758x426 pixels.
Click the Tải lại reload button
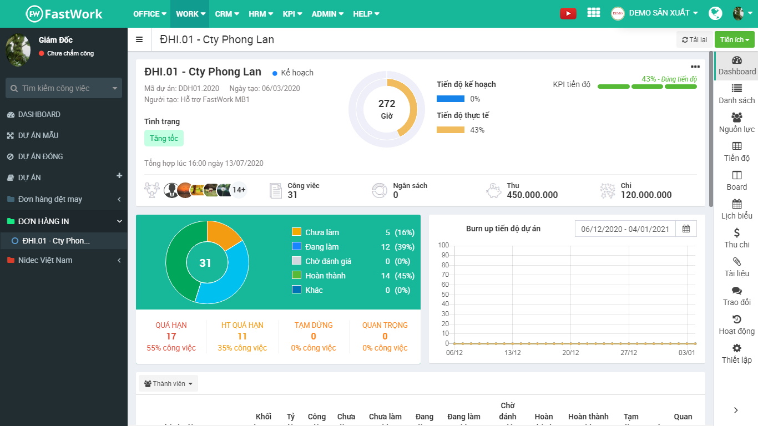pyautogui.click(x=694, y=40)
